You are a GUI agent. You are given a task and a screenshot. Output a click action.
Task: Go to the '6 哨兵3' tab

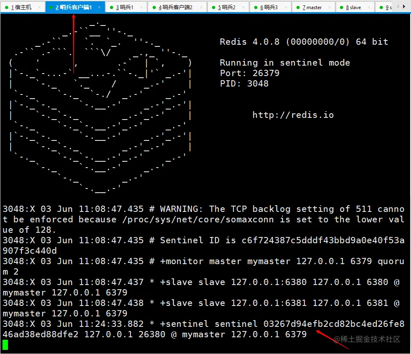point(270,8)
